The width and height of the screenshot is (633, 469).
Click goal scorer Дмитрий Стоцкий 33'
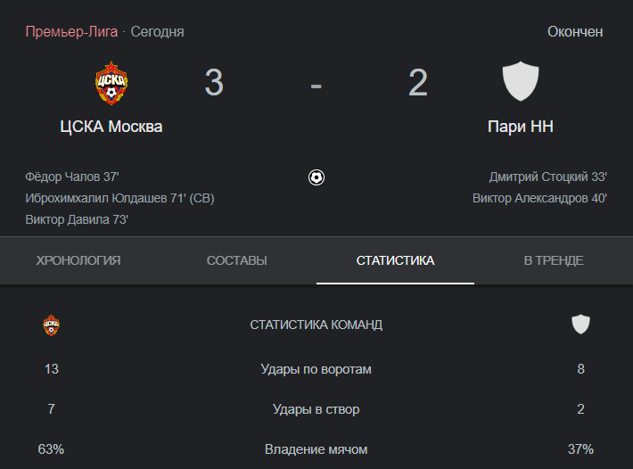click(547, 177)
